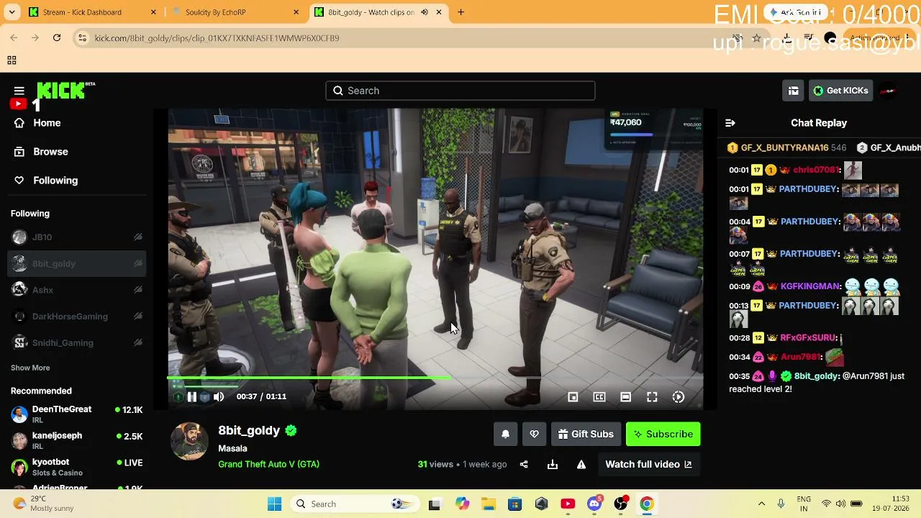The width and height of the screenshot is (921, 518).
Task: Click the 8bit_goldy streamer avatar
Action: [x=189, y=441]
